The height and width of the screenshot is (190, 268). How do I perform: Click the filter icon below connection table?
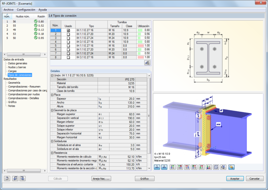point(147,63)
